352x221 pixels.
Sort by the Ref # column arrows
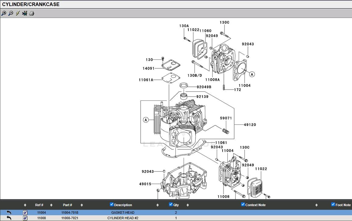pyautogui.click(x=51, y=205)
